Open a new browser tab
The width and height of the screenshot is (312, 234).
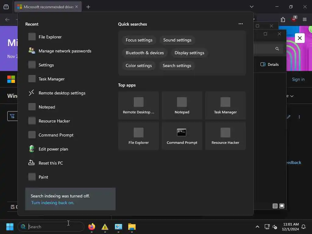point(88,7)
